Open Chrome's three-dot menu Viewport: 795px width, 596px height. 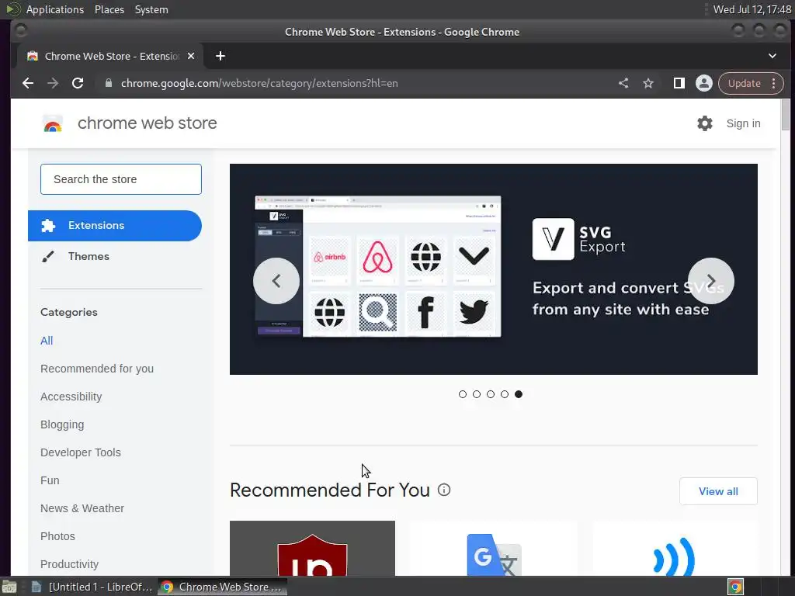pos(774,83)
